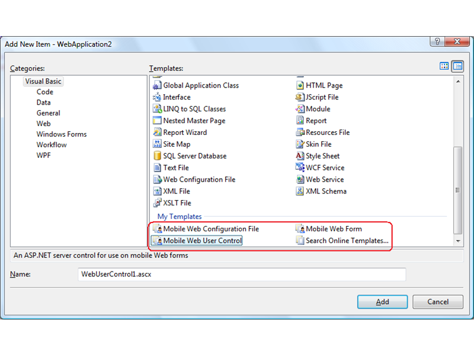474x355 pixels.
Task: Select the Data category
Action: point(43,102)
